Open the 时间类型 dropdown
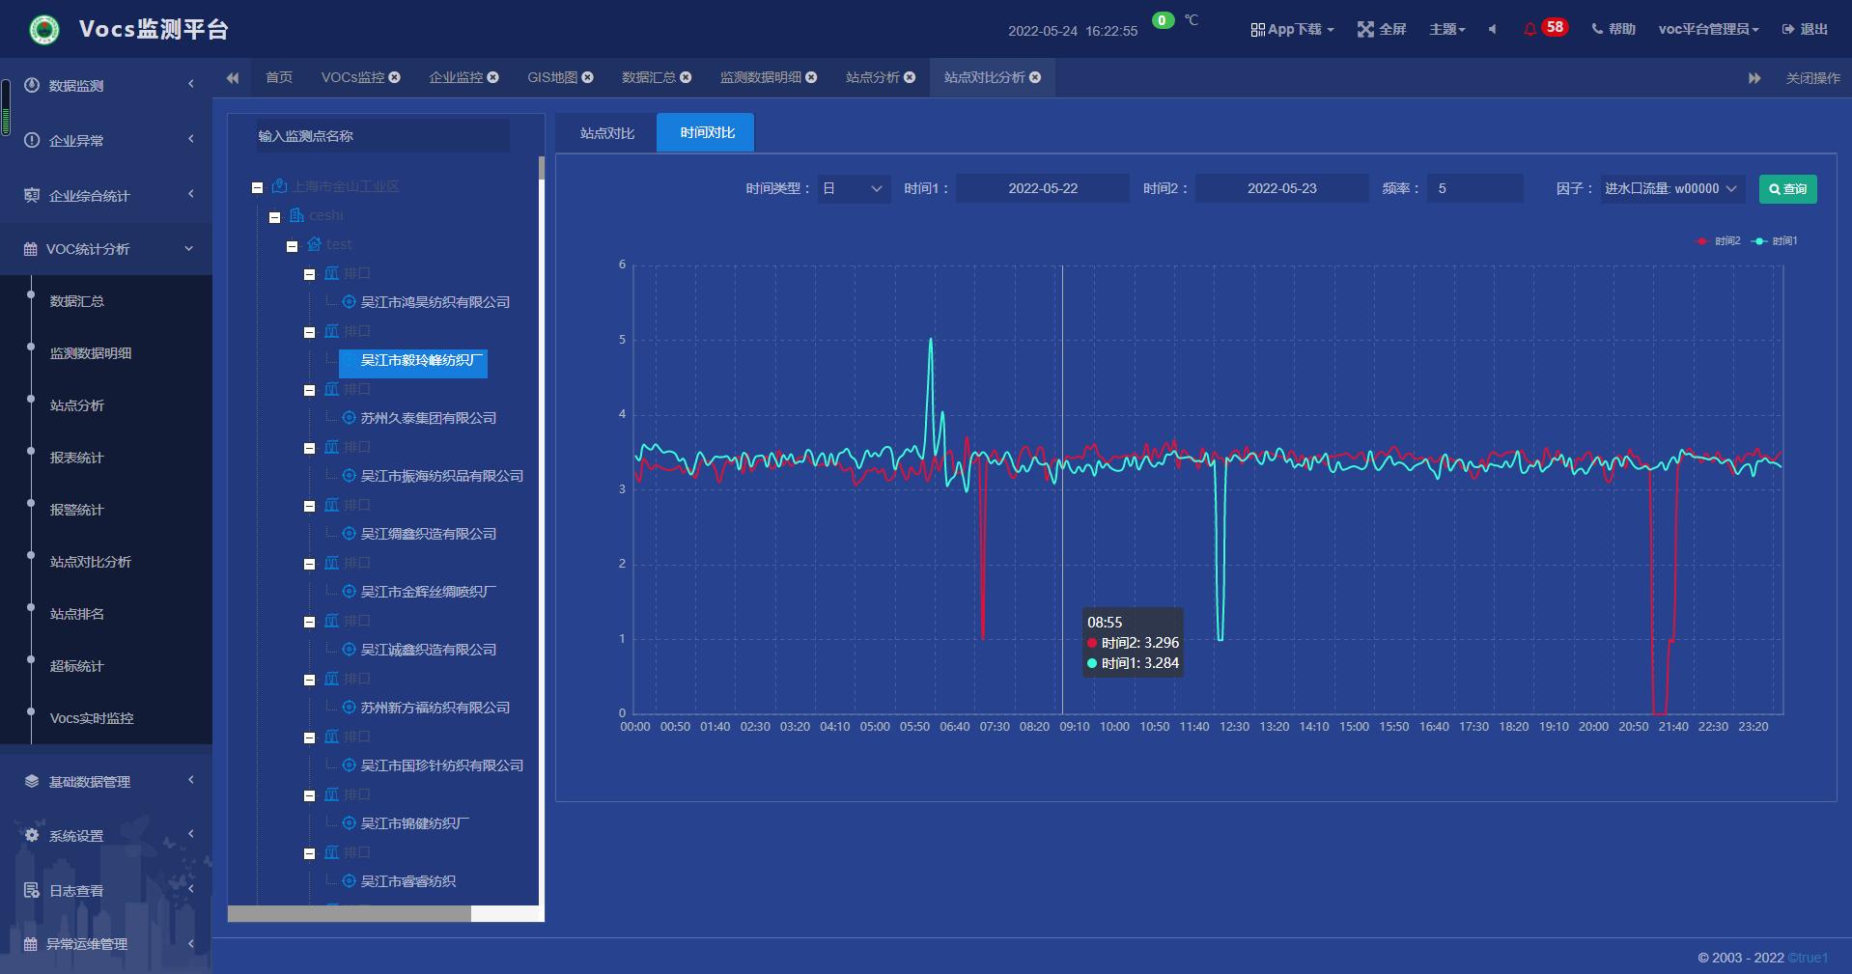 click(854, 188)
